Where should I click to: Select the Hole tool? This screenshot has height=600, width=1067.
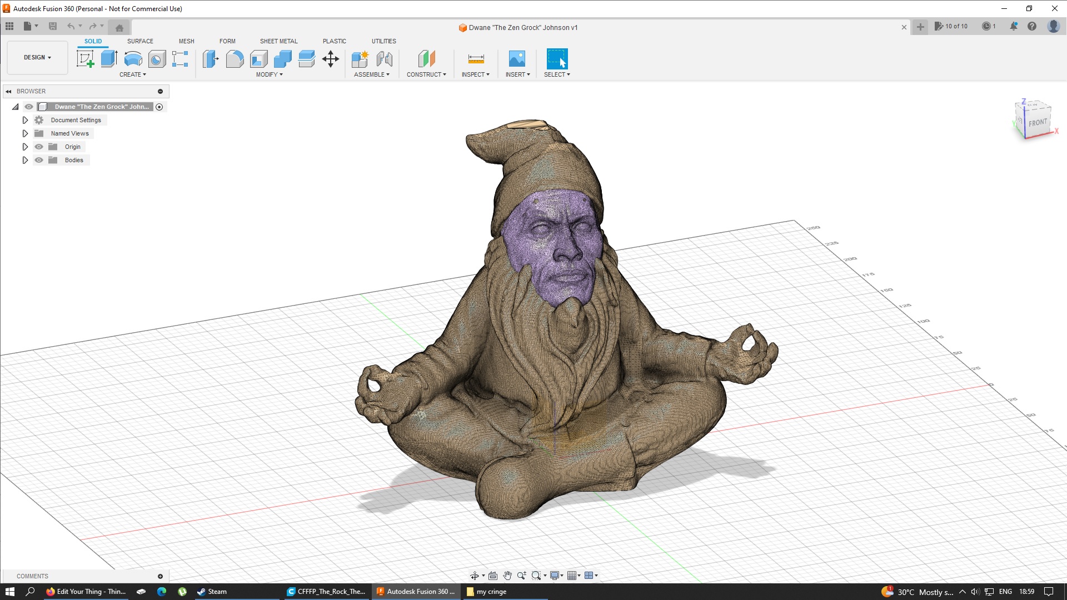pyautogui.click(x=157, y=59)
